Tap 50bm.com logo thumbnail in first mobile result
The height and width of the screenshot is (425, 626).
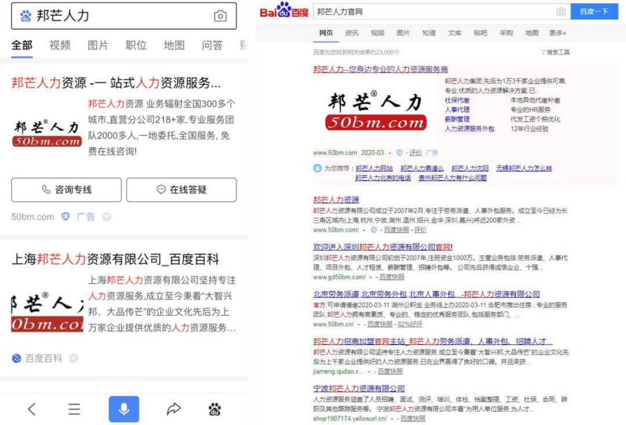click(x=47, y=133)
